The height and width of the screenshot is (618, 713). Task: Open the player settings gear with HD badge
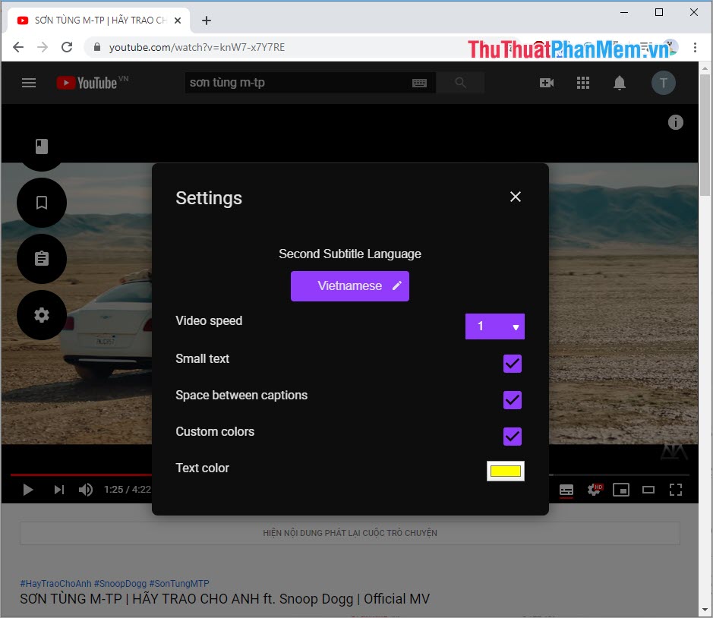pos(594,490)
